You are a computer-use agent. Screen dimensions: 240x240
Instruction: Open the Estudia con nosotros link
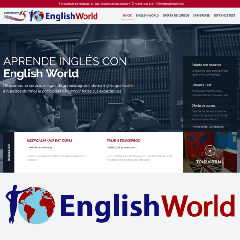tap(206, 65)
